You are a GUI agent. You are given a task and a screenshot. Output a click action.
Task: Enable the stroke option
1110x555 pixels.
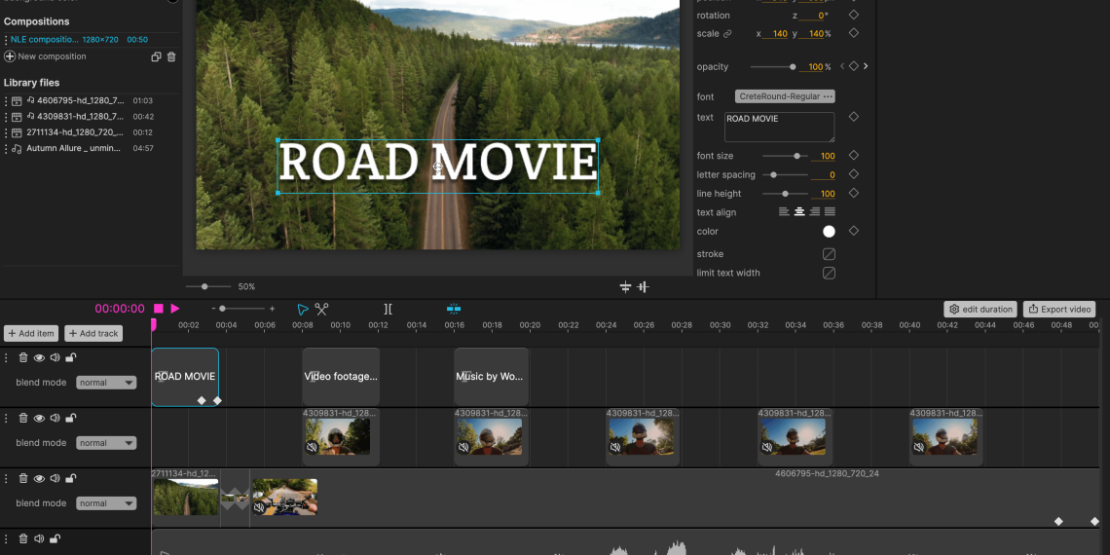point(829,254)
